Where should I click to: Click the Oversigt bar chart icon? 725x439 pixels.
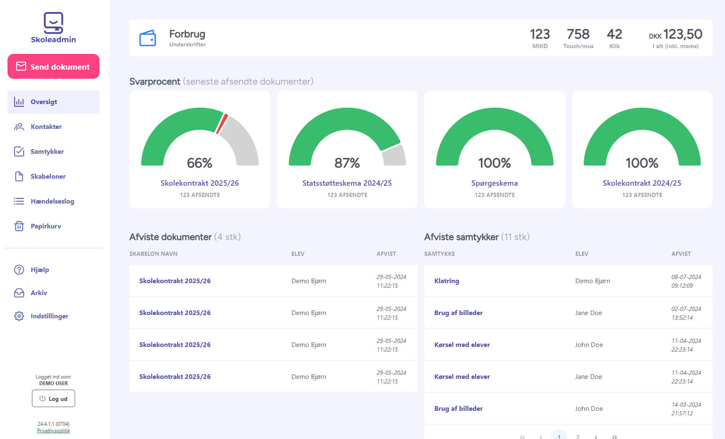point(19,102)
